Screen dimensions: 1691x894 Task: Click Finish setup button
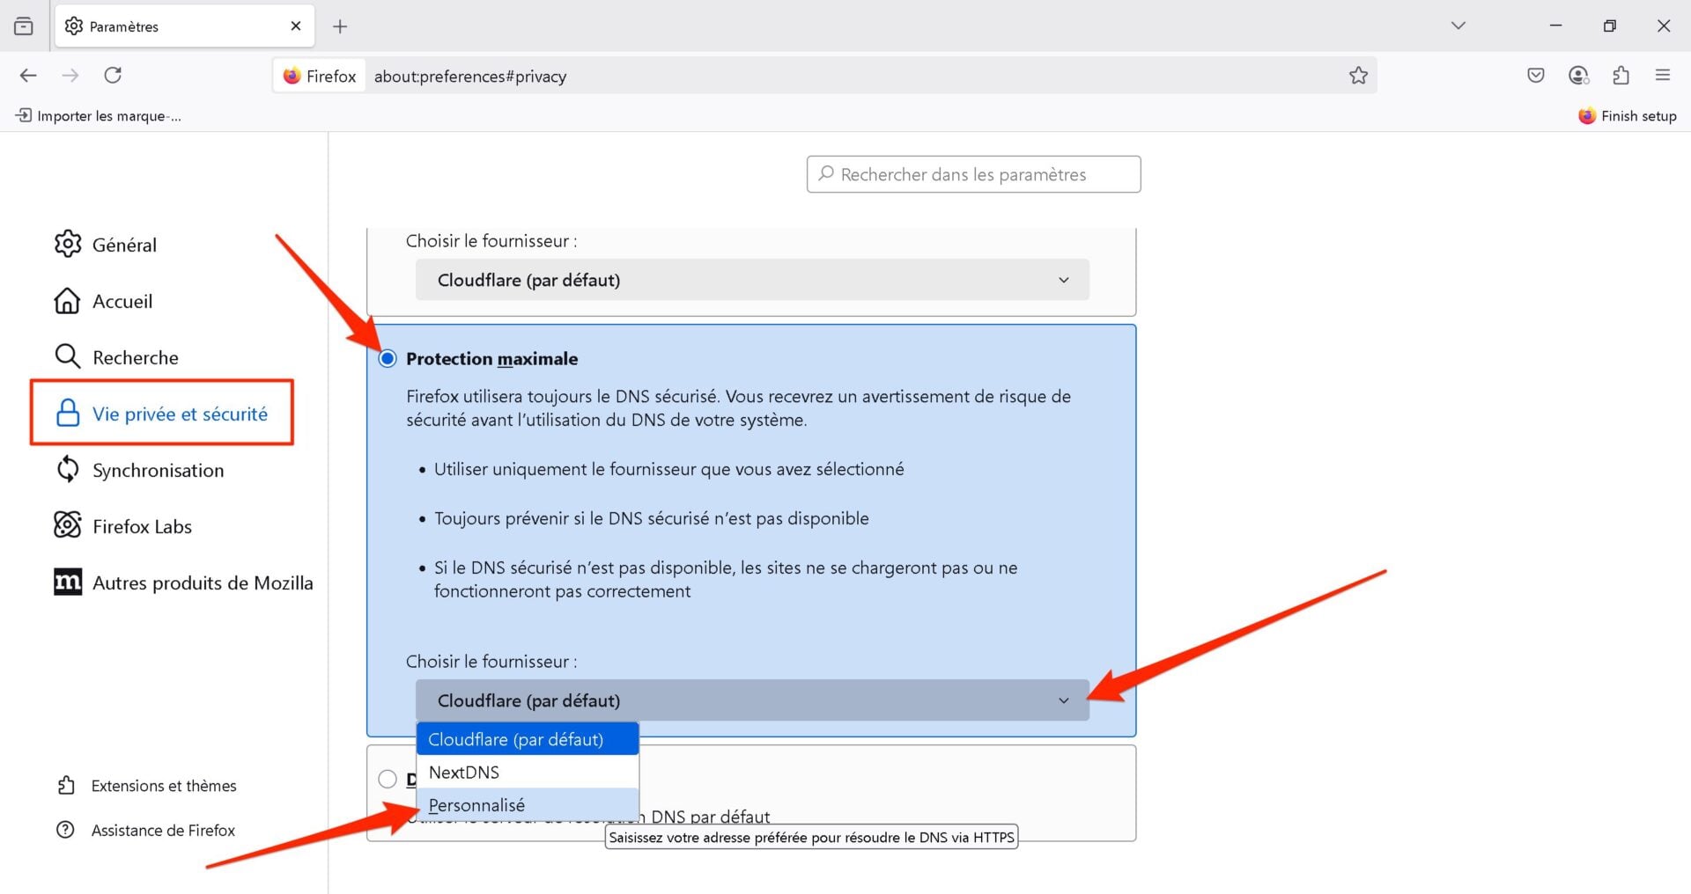click(1628, 116)
